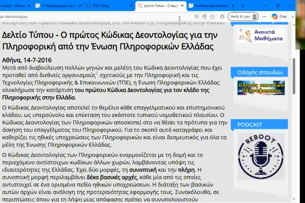
Task: Close the Wikipedia proof tab
Action: [x=29, y=6]
